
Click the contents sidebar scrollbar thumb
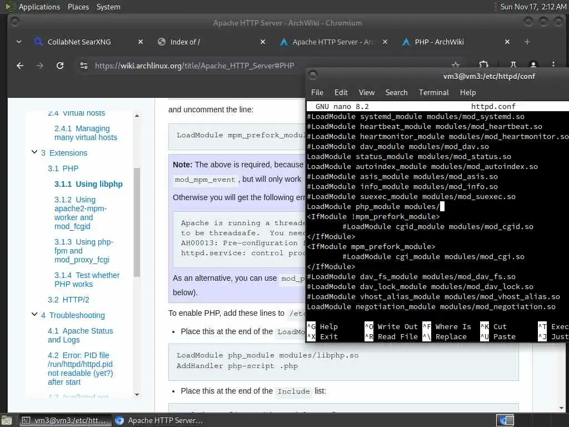coord(137,222)
